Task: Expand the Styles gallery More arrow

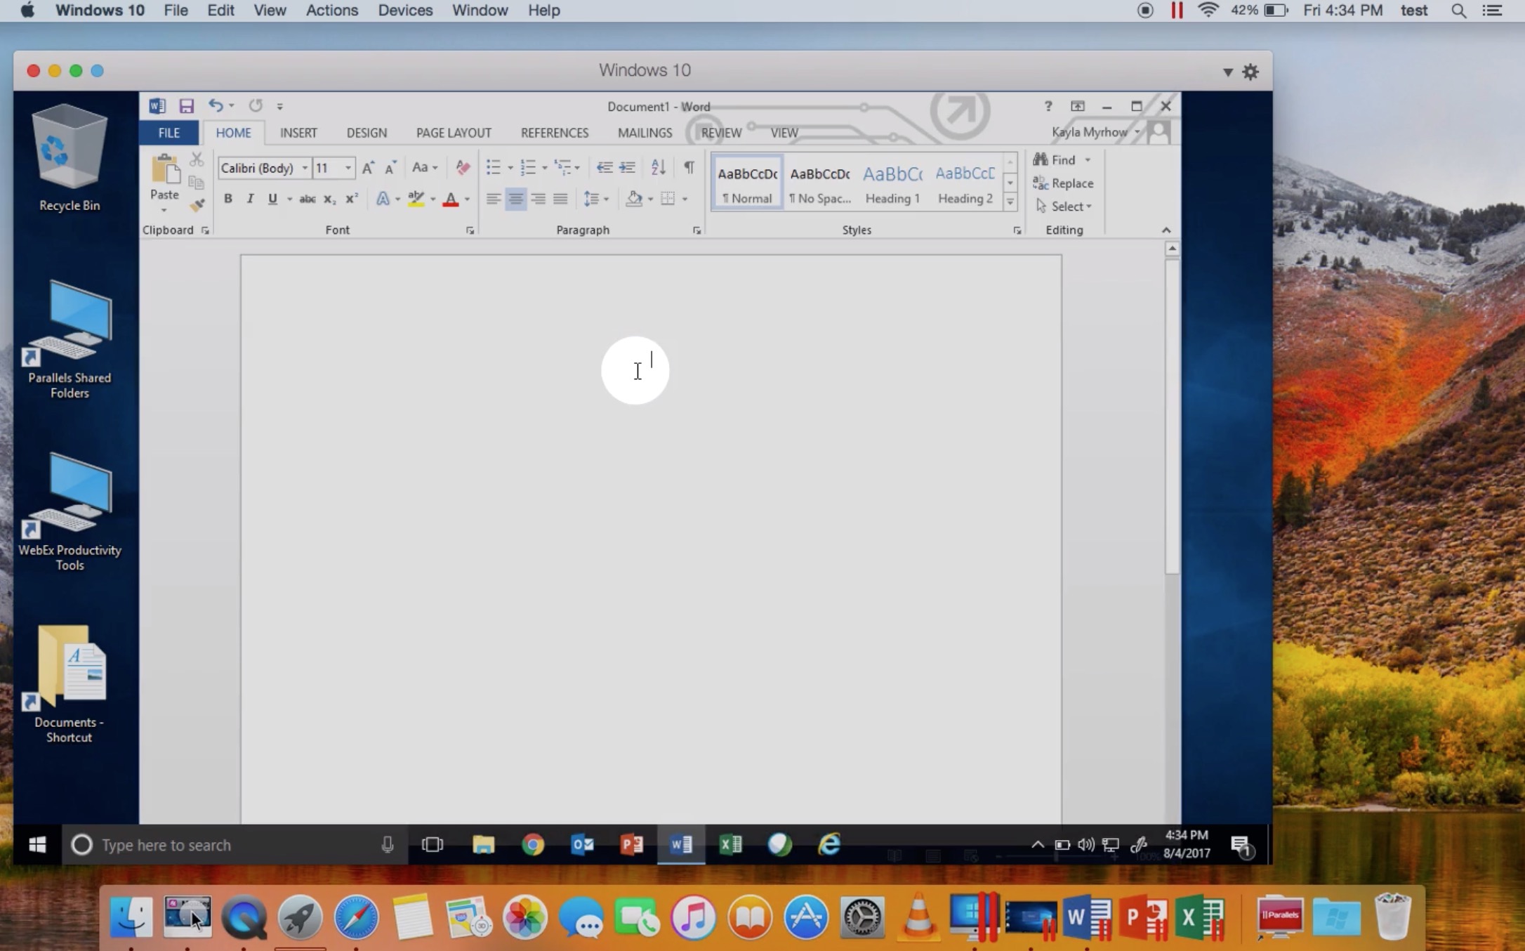Action: point(1010,202)
